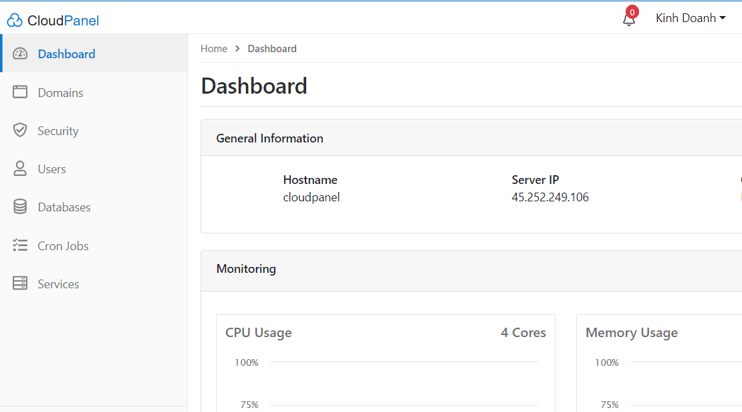The height and width of the screenshot is (412, 742).
Task: Click the Dashboard speedometer icon
Action: click(20, 54)
